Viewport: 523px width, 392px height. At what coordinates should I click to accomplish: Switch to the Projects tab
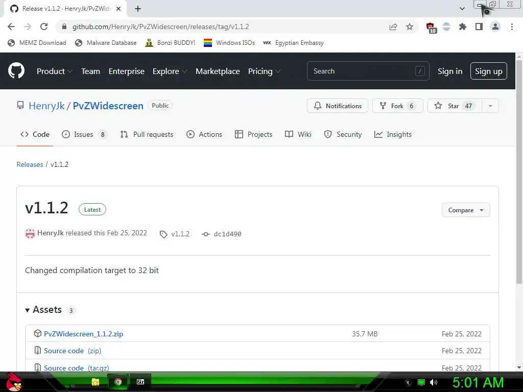(253, 134)
